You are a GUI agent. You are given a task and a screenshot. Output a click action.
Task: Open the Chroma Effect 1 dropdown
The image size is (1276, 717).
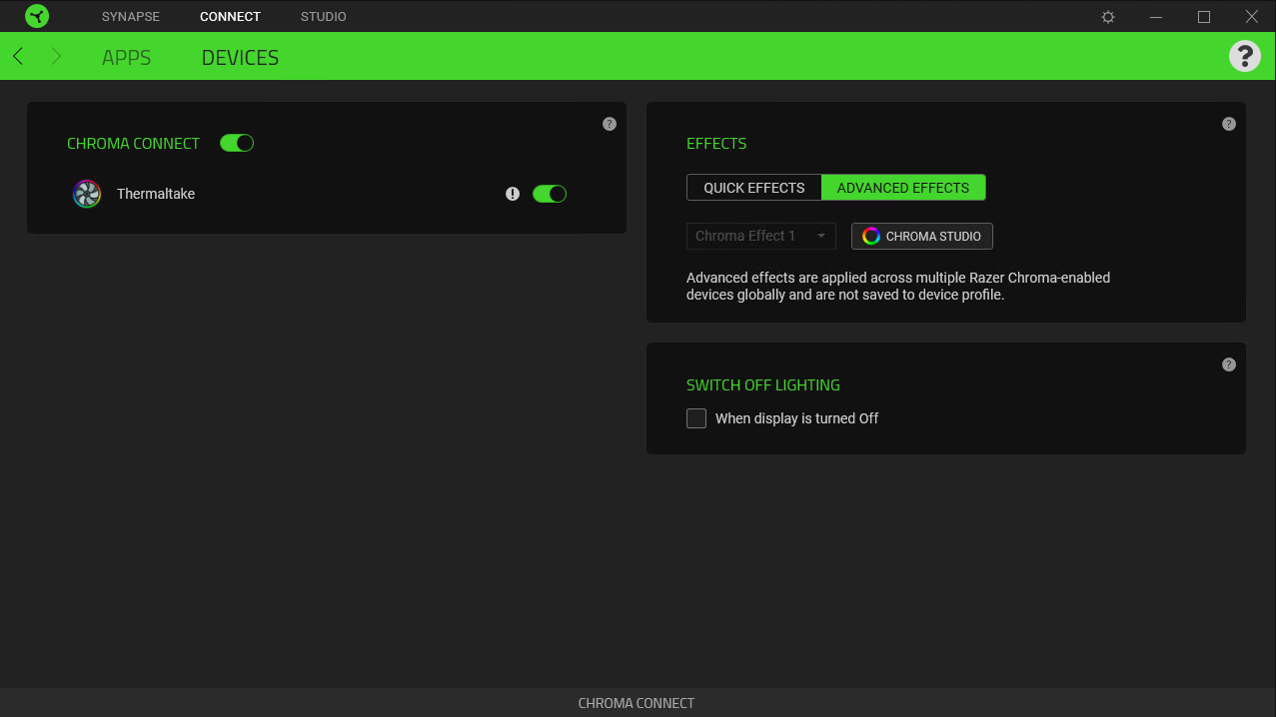coord(761,236)
